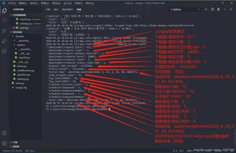Viewport: 236px width, 153px height.
Task: Open the Help menu (帮助)
Action: 90,3
